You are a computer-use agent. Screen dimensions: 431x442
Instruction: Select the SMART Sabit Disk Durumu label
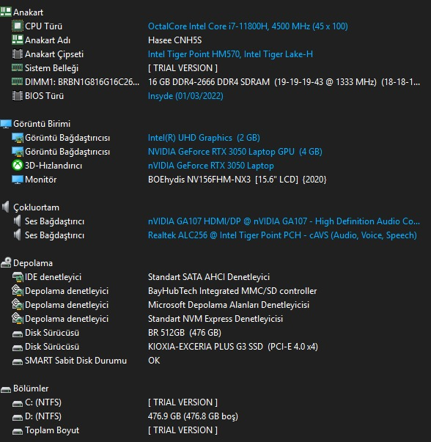pyautogui.click(x=75, y=361)
